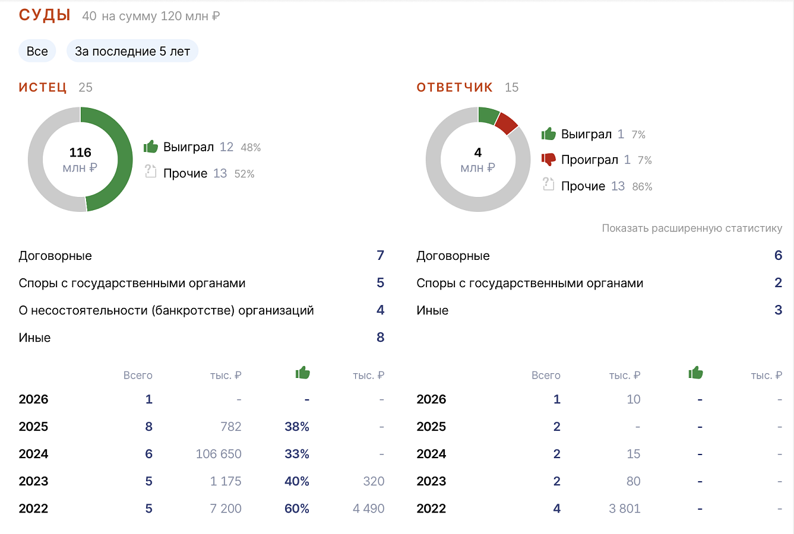794x534 pixels.
Task: Click thumbs-up column header in plaintiff table
Action: click(303, 373)
